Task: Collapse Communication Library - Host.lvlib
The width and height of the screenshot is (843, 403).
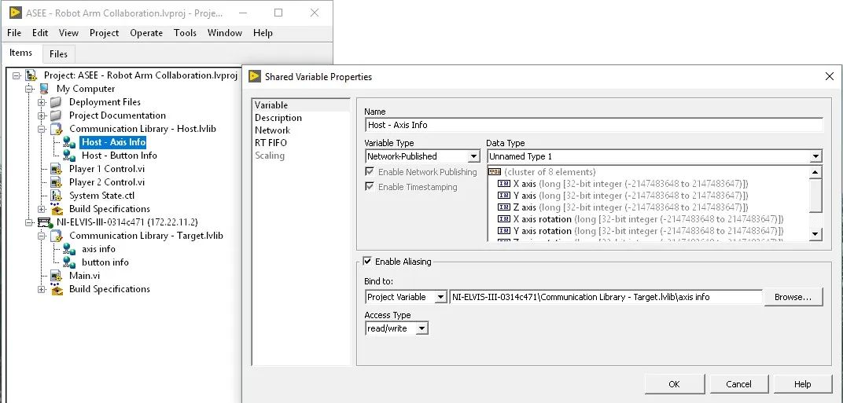Action: click(42, 129)
